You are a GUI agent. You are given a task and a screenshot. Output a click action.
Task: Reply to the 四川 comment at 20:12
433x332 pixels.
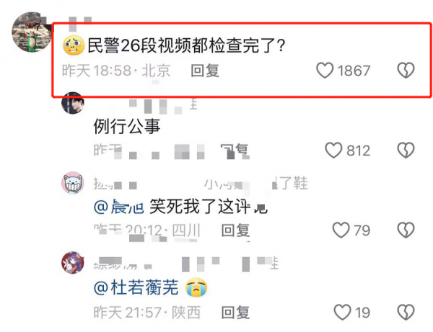tap(235, 230)
